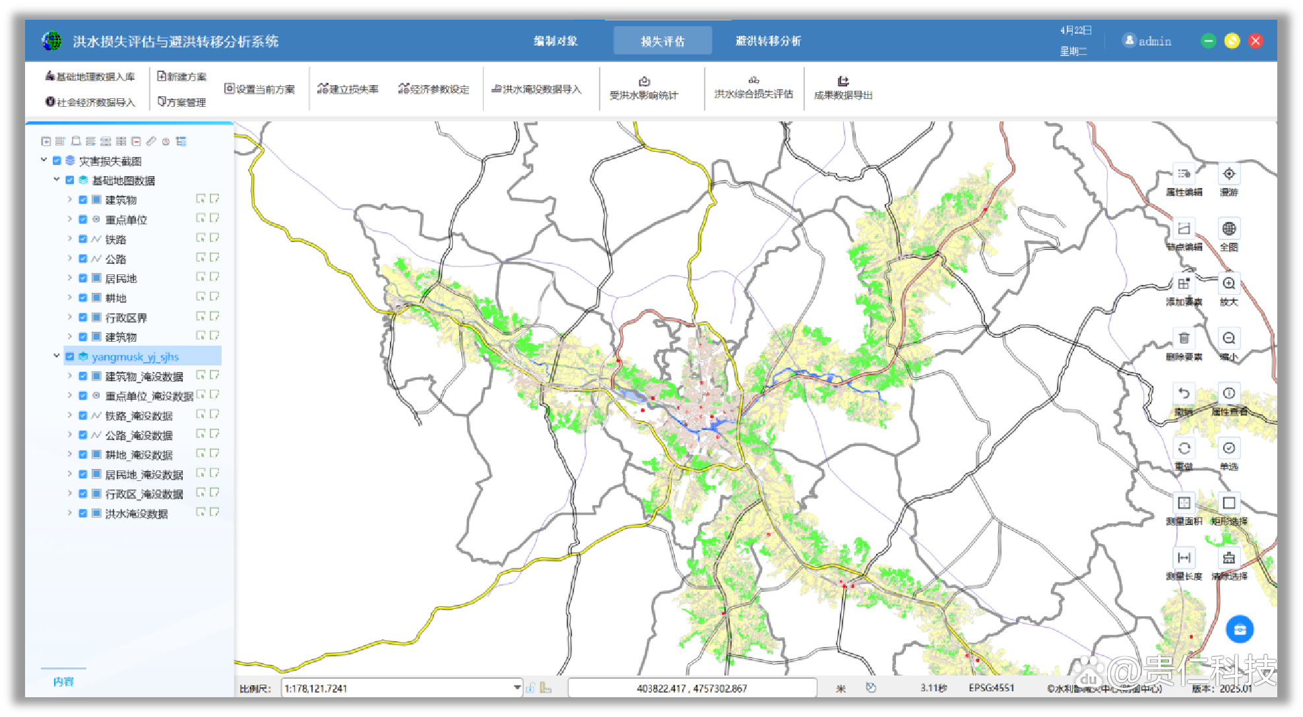Collapse the 基础地图数据 group
The width and height of the screenshot is (1303, 717).
coord(57,179)
